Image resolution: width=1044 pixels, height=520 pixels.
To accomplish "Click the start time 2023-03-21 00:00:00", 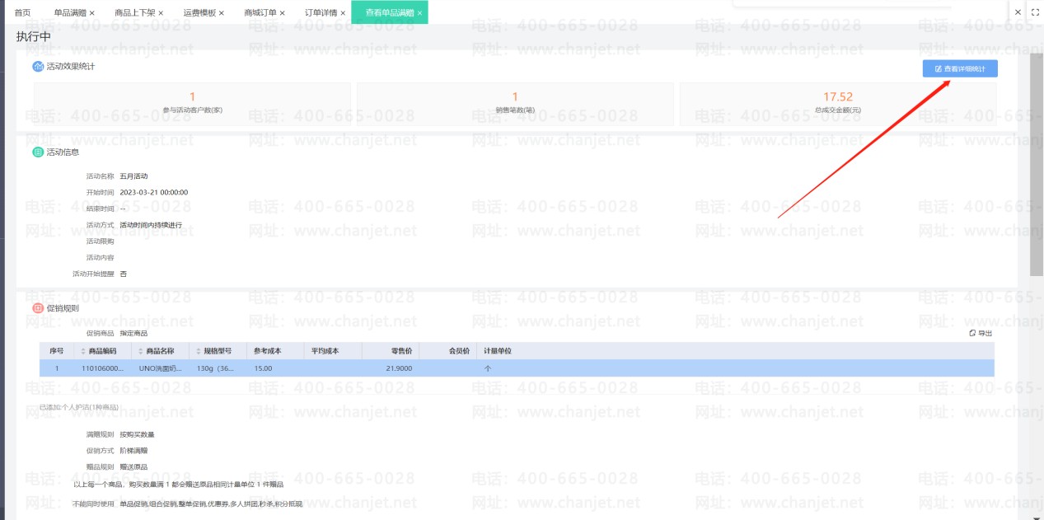I will click(154, 192).
